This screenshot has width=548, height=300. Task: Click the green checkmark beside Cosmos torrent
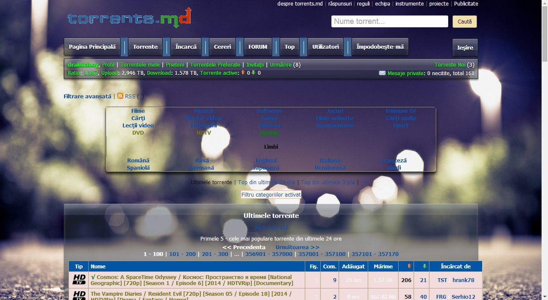pyautogui.click(x=93, y=277)
